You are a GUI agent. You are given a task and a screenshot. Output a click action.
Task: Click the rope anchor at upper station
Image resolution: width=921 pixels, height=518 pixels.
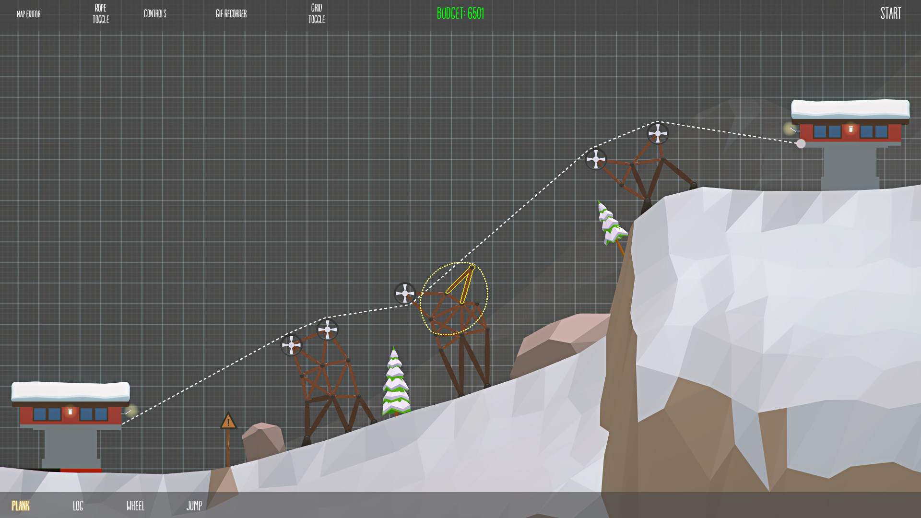pos(801,143)
